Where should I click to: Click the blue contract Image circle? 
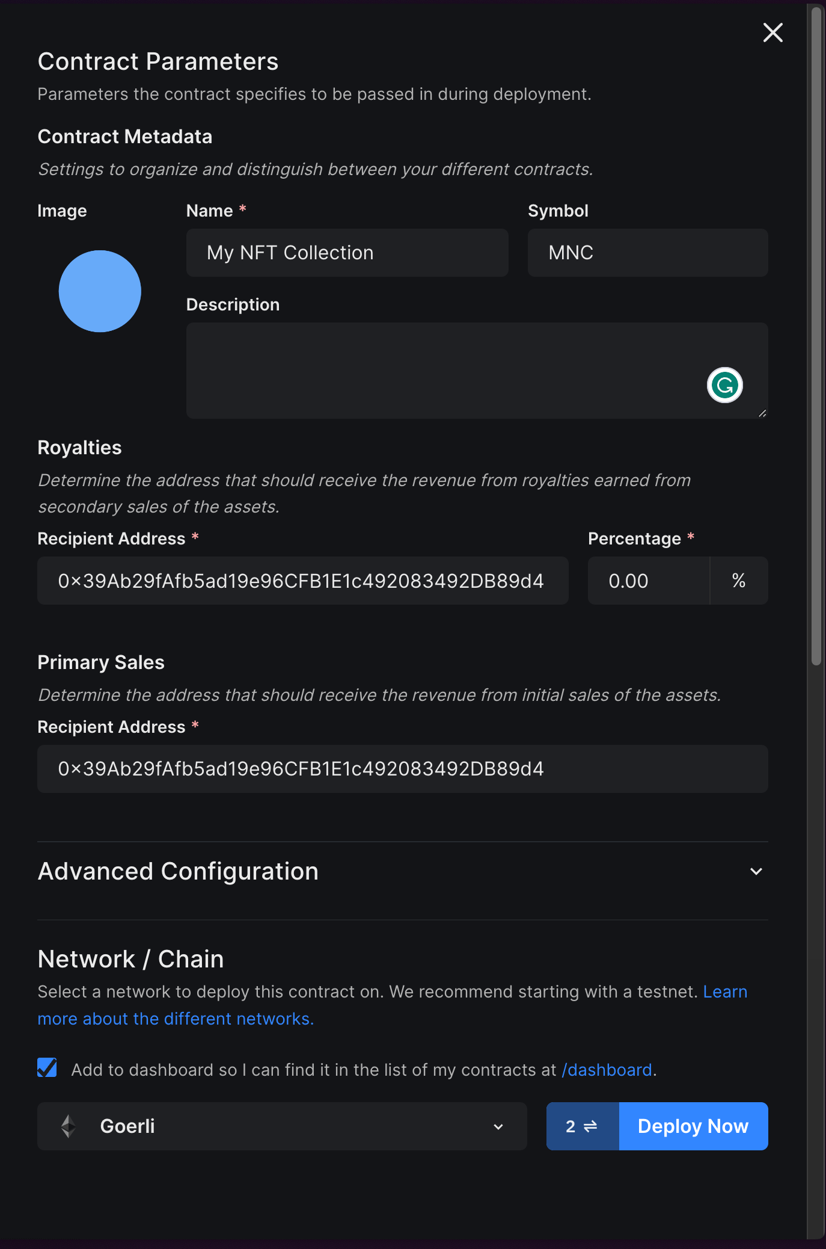pos(100,291)
